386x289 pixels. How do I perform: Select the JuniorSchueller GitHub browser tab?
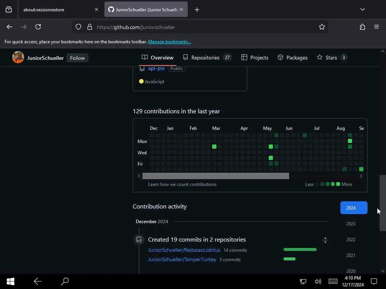pyautogui.click(x=146, y=9)
